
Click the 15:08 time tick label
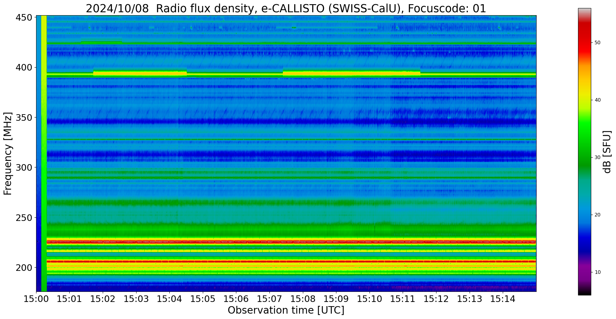coord(303,299)
